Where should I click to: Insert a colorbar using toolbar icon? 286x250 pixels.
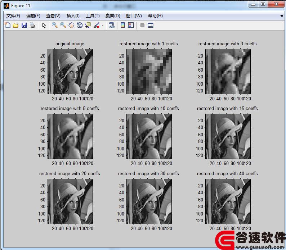pyautogui.click(x=123, y=25)
